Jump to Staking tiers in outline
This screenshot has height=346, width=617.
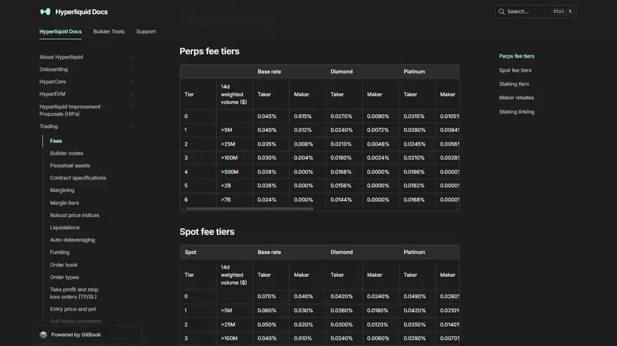[x=514, y=84]
